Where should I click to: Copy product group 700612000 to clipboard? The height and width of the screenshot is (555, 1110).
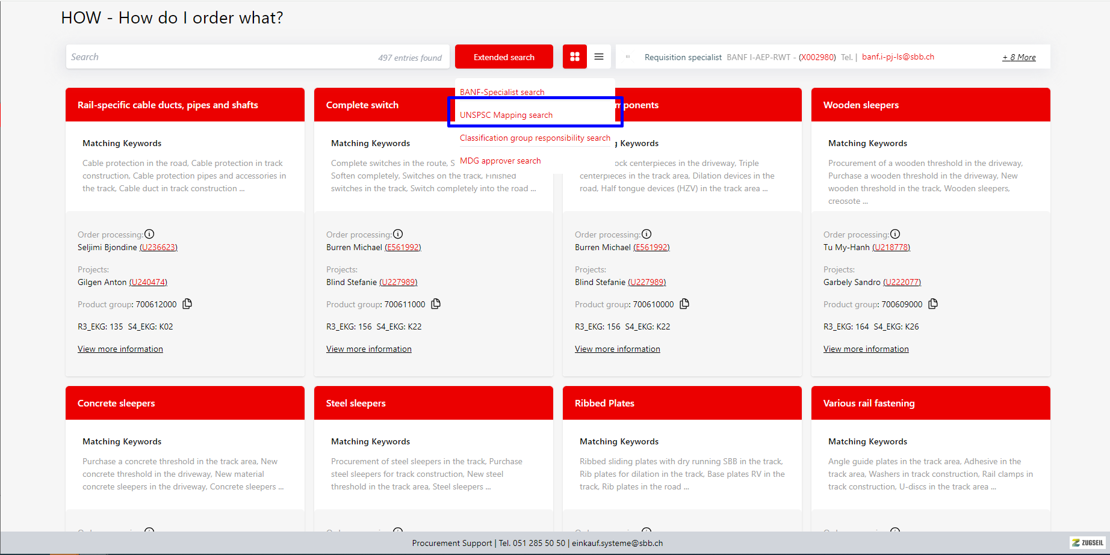tap(187, 304)
